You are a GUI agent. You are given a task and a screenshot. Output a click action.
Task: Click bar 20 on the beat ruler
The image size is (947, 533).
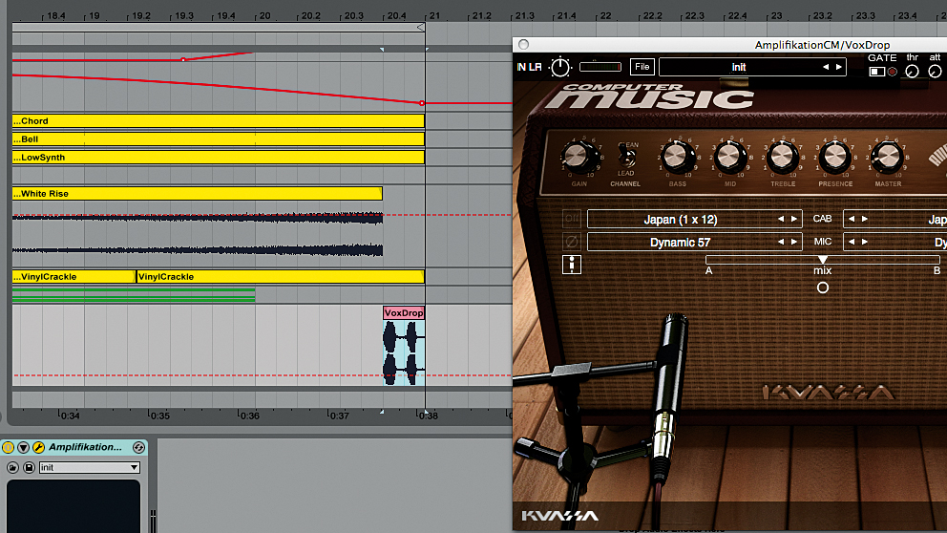pyautogui.click(x=264, y=15)
